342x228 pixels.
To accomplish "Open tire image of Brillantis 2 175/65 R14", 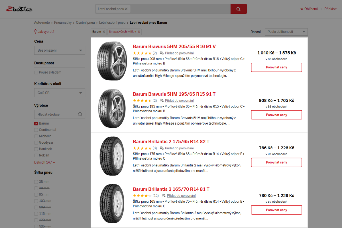I will click(111, 156).
